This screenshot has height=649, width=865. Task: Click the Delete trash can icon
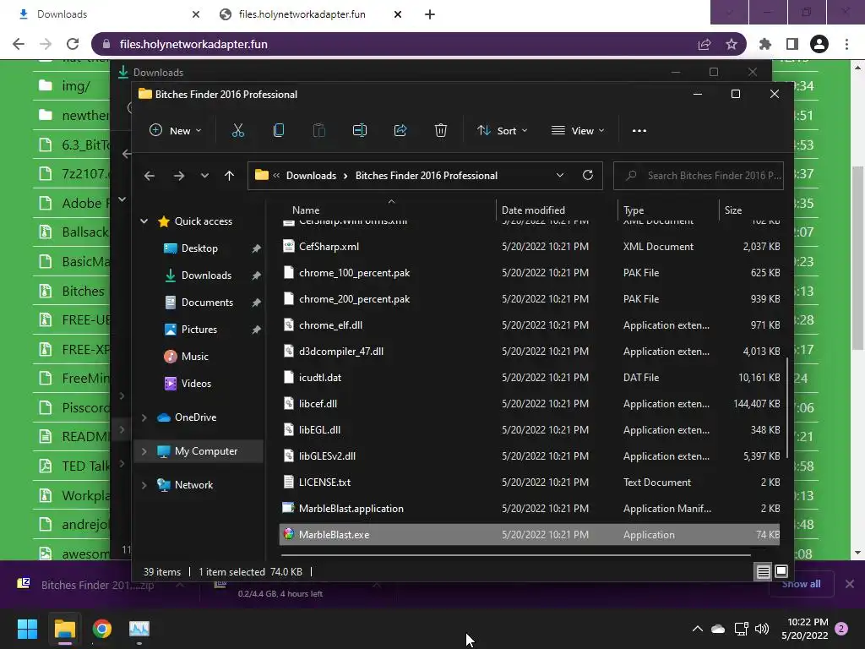[x=440, y=131]
